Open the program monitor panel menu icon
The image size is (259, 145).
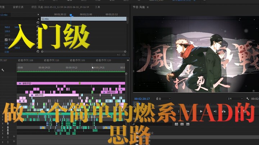pyautogui.click(x=148, y=7)
